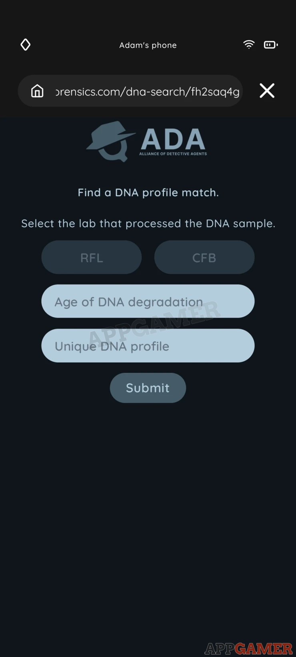296x657 pixels.
Task: Click the APPGAMER watermark over the form
Action: pos(154,324)
